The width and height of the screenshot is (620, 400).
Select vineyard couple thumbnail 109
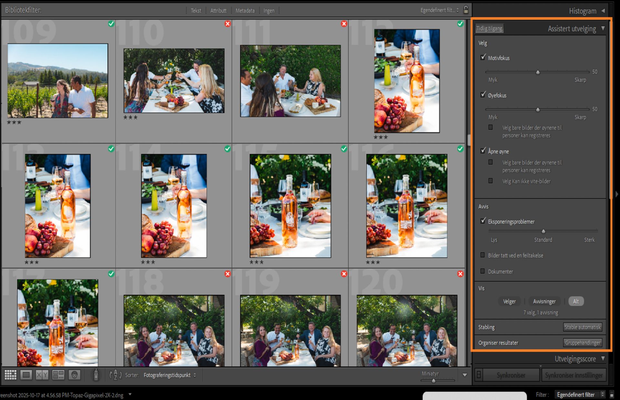tap(58, 81)
